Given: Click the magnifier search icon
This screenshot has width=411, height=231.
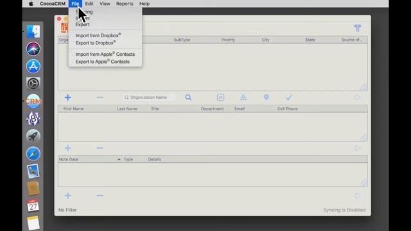Looking at the screenshot, I should point(188,98).
